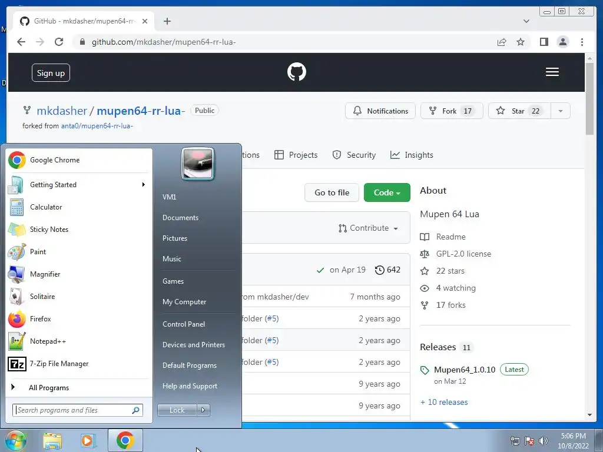The height and width of the screenshot is (452, 603).
Task: Open Chrome profile avatar
Action: tap(562, 42)
